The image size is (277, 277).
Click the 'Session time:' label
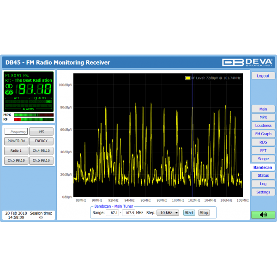pos(41,213)
